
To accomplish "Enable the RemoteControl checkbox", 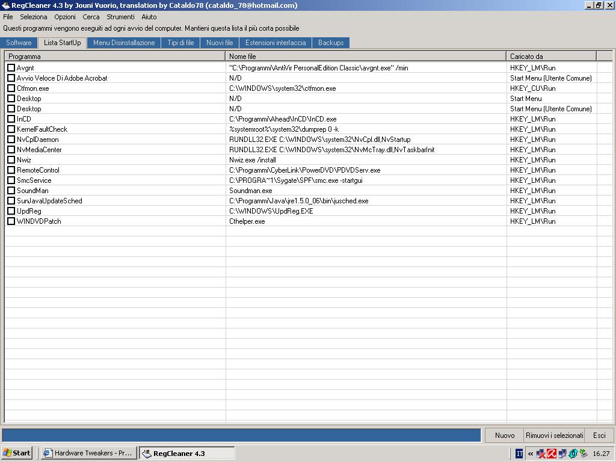I will coord(11,170).
